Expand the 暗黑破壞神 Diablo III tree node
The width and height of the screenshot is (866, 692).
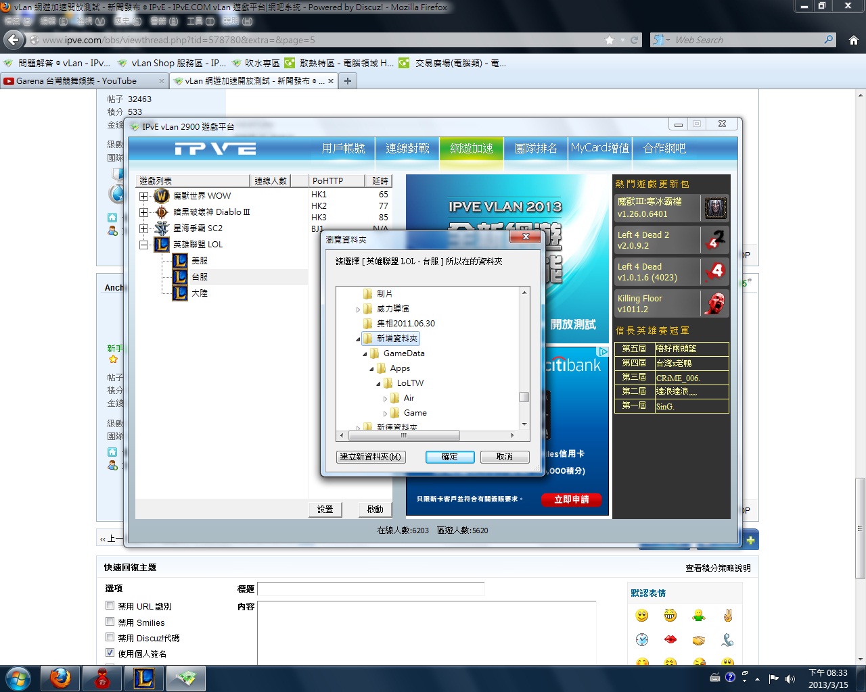[x=143, y=212]
